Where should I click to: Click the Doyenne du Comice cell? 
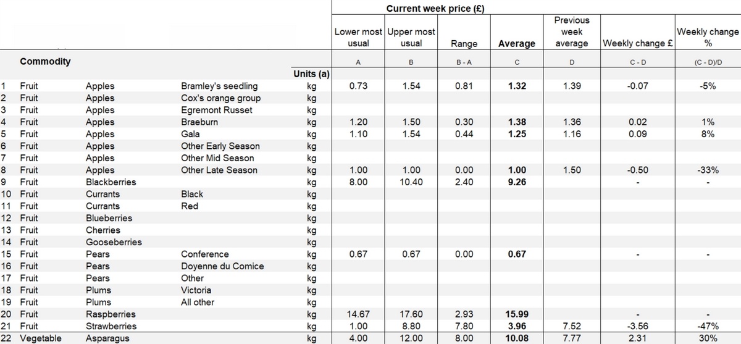222,266
